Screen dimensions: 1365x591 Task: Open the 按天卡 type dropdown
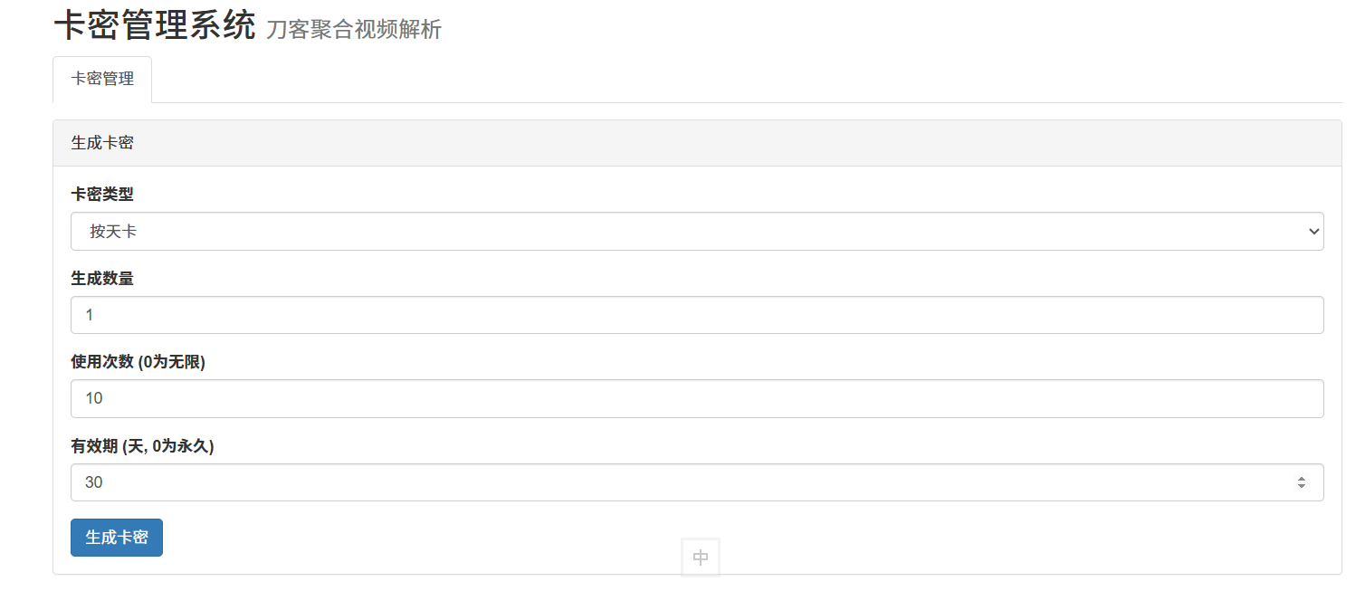coord(697,232)
